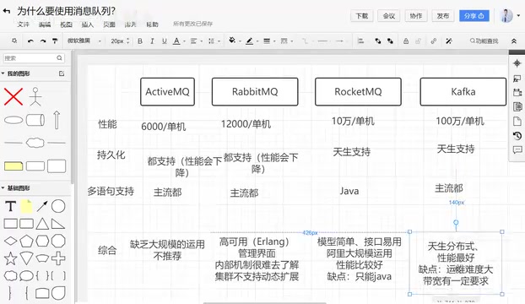Open the pencil line color picker
This screenshot has width=525, height=304.
coord(250,41)
